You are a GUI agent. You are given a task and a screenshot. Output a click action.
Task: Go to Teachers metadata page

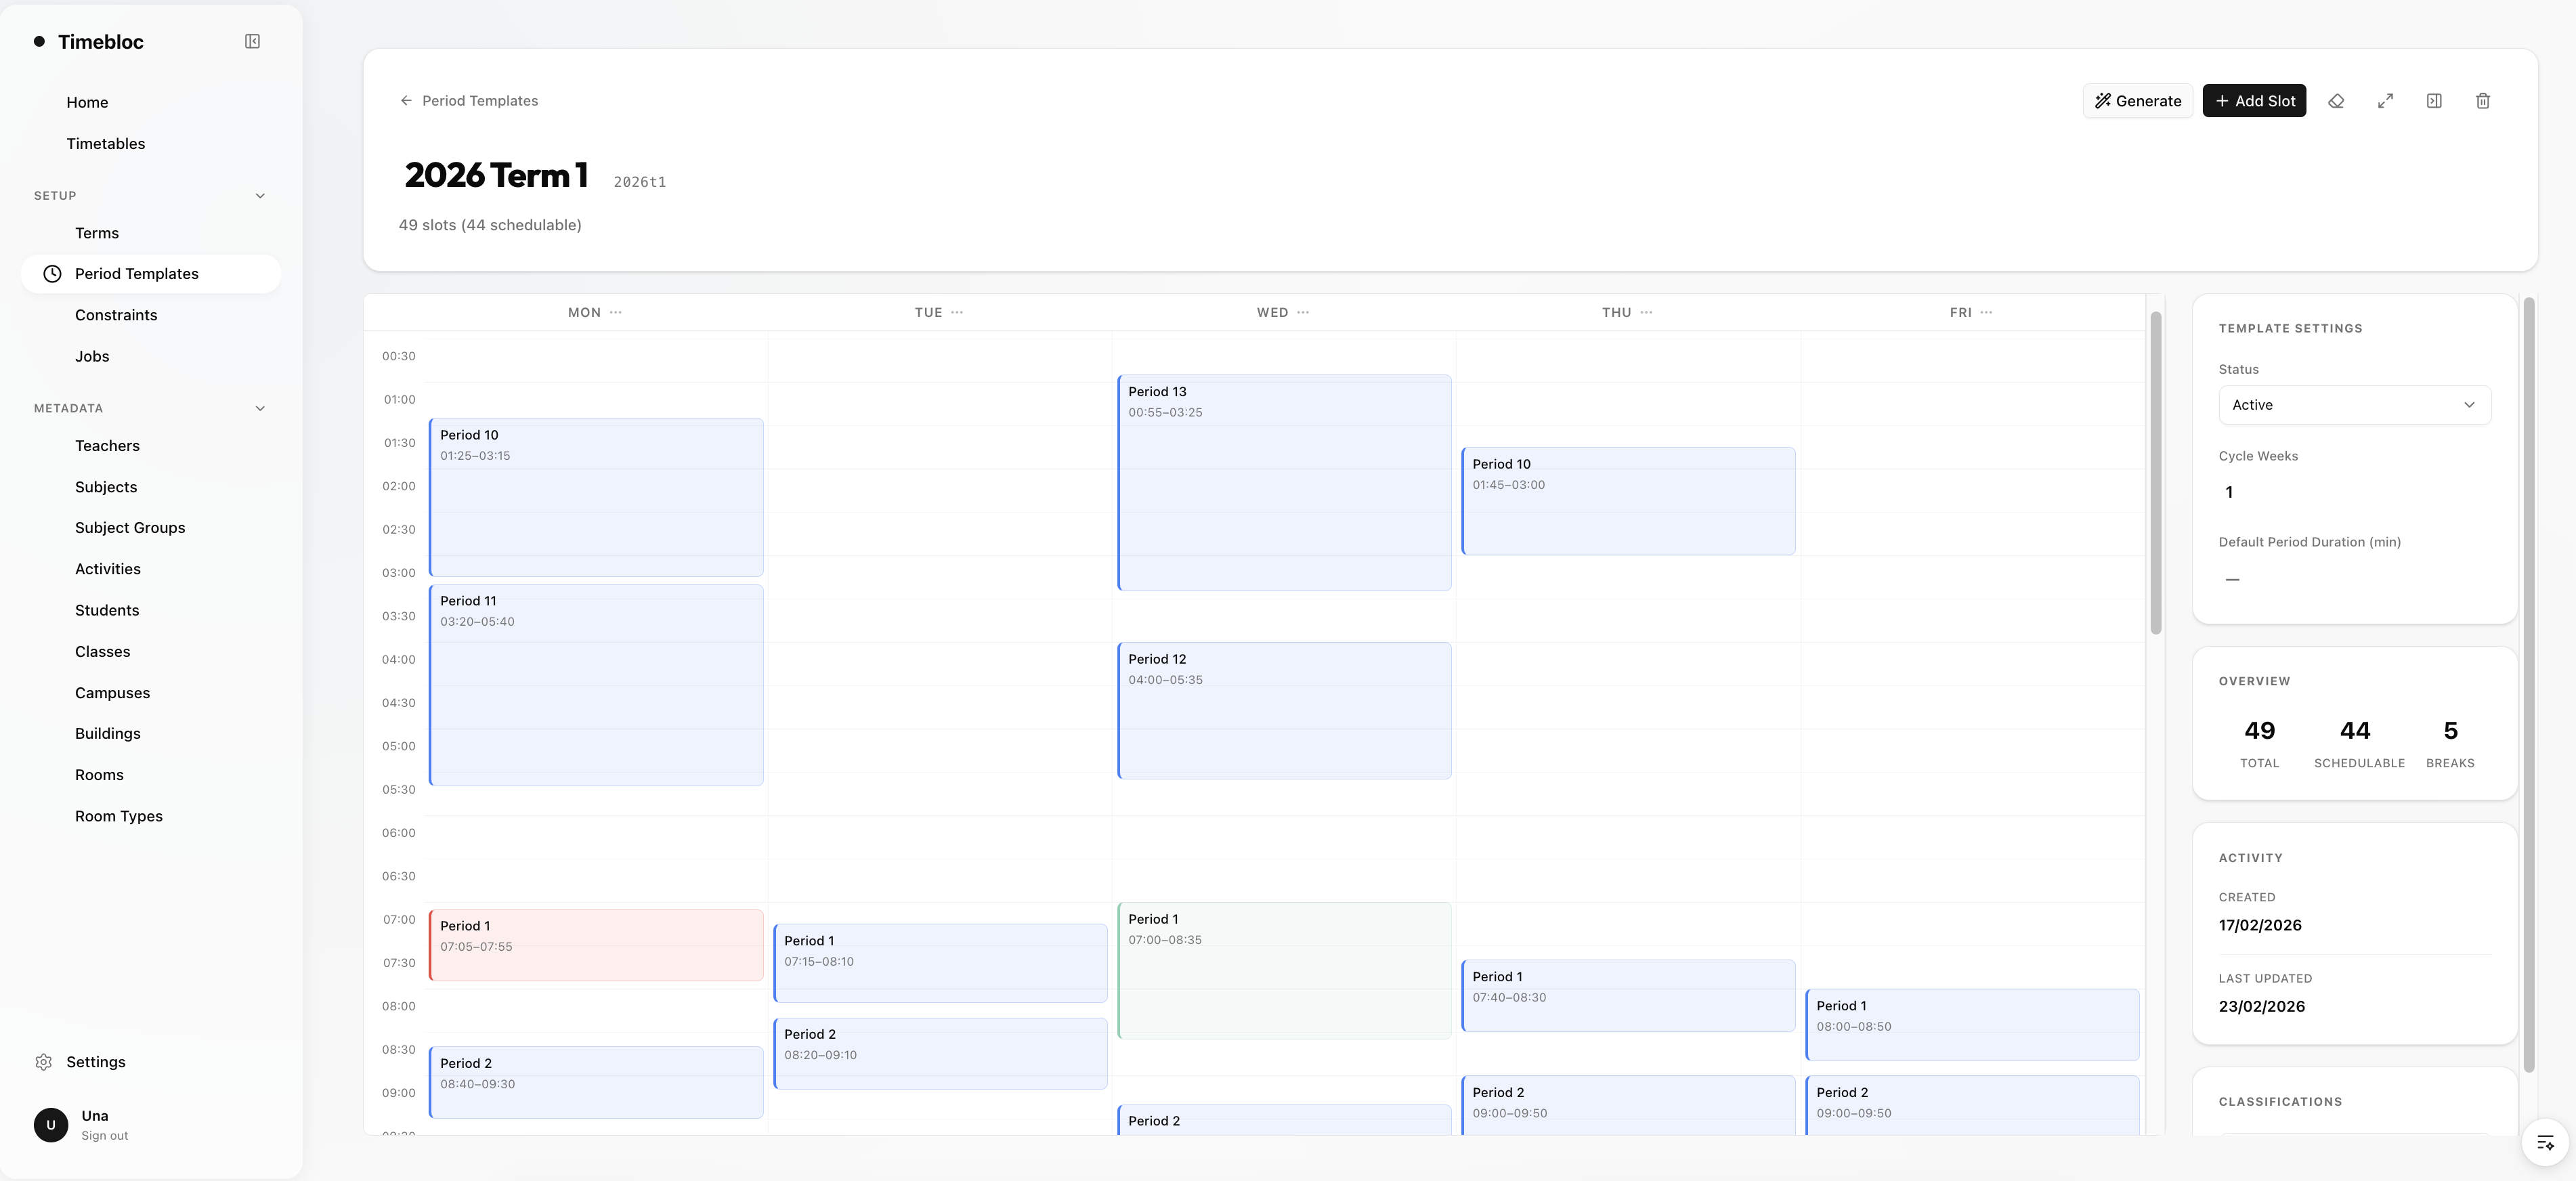(x=107, y=446)
